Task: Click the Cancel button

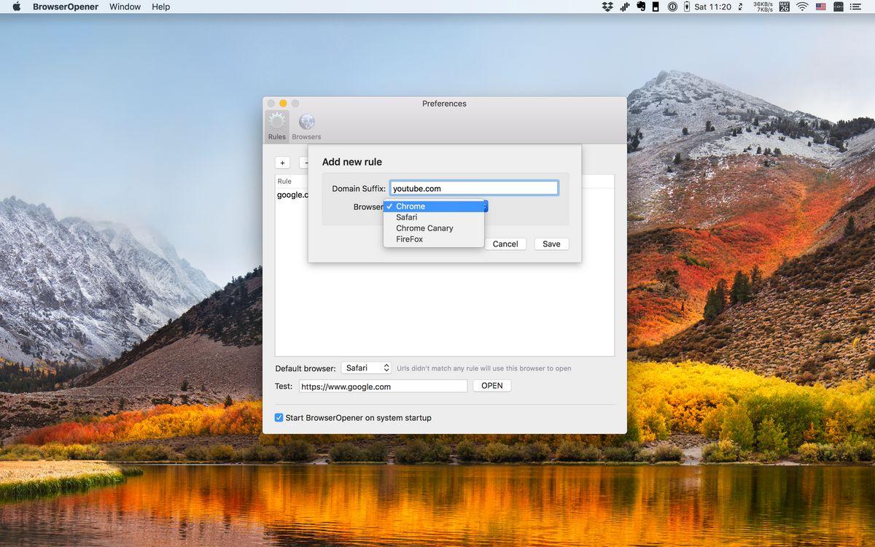Action: (505, 244)
